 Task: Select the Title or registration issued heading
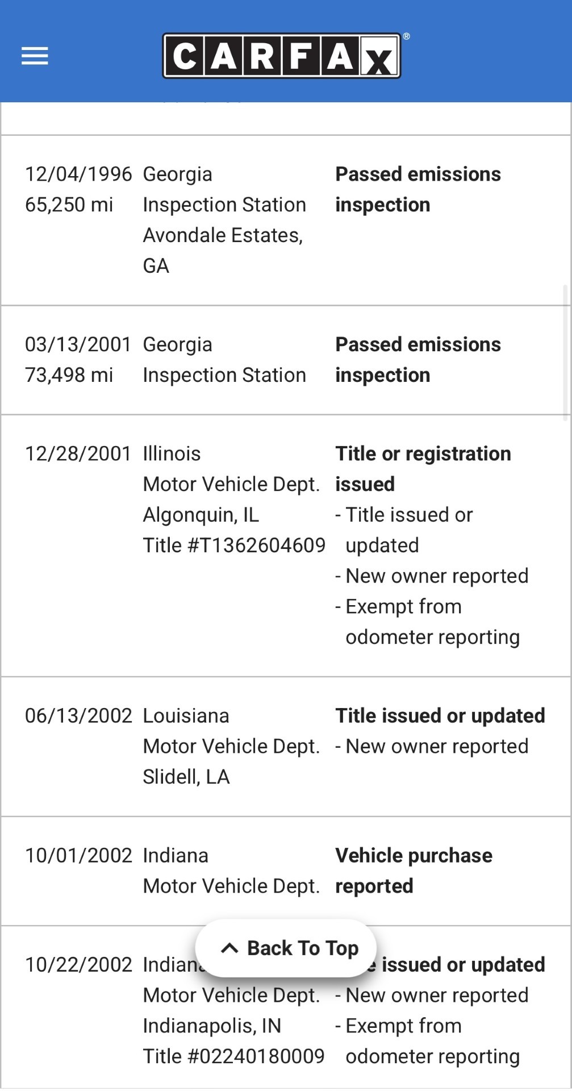423,469
